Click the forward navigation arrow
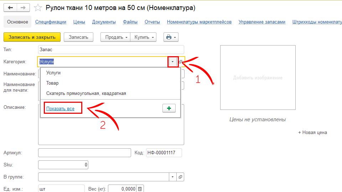 (23, 8)
